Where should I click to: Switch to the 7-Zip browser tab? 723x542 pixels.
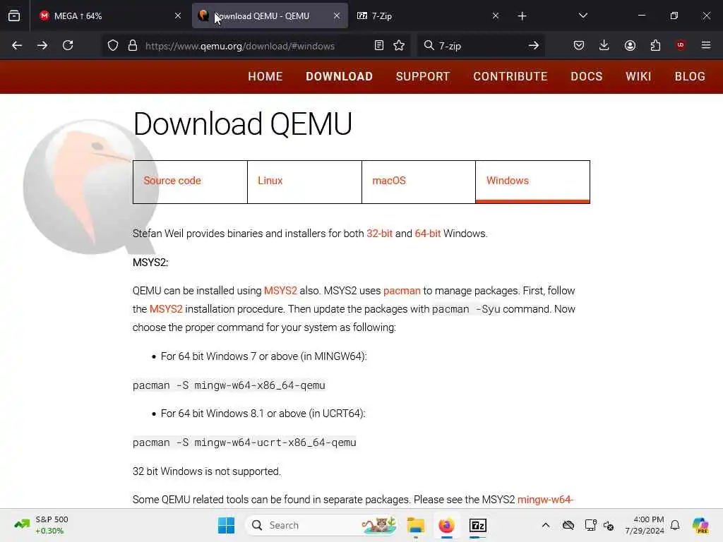point(427,16)
